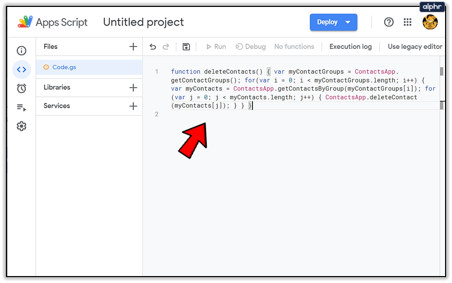Open the No functions selector dropdown
The height and width of the screenshot is (283, 452).
[294, 47]
